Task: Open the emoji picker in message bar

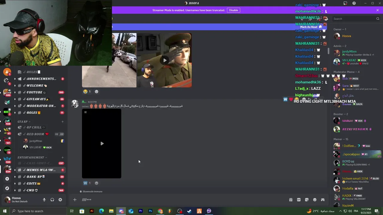Action: 315,200
